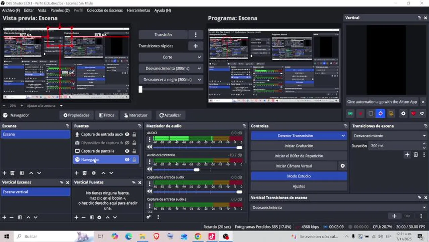Screen dimensions: 429x242
Task: Open audio mixer options three-dot menu
Action: pyautogui.click(x=158, y=217)
